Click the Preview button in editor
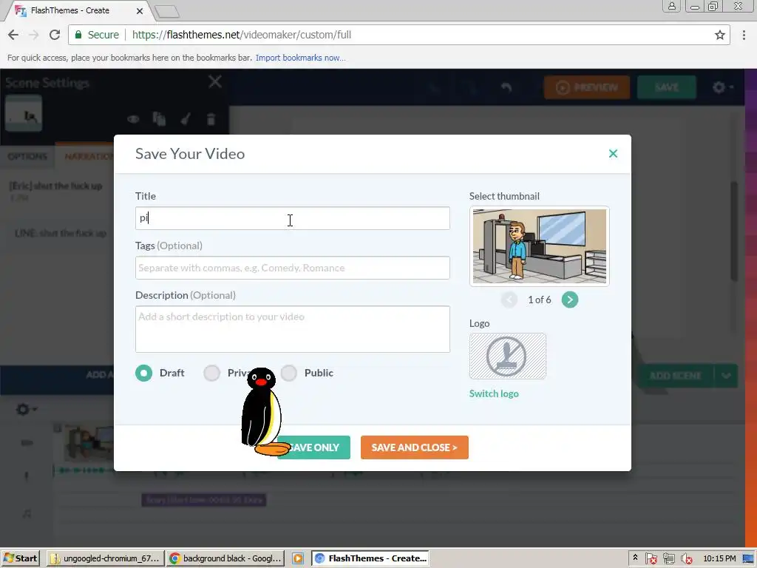The height and width of the screenshot is (568, 757). point(587,87)
